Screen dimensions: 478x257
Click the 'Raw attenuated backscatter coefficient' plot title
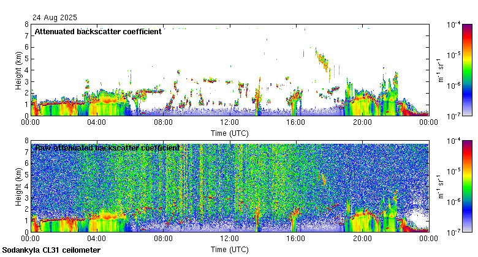pos(107,148)
